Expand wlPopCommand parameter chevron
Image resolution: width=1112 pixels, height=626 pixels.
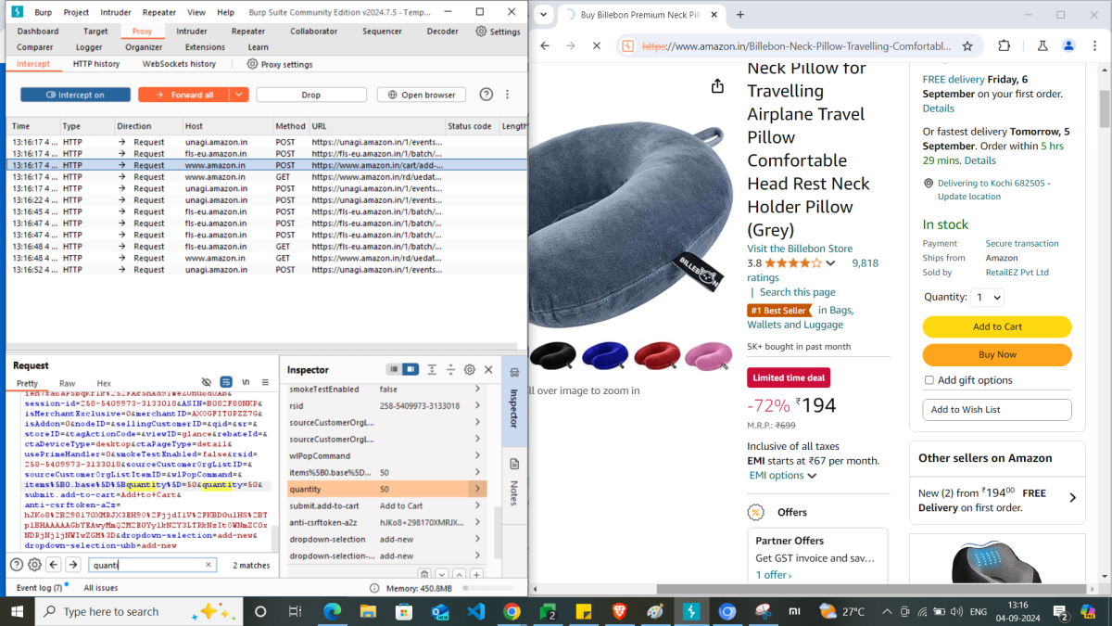point(478,456)
